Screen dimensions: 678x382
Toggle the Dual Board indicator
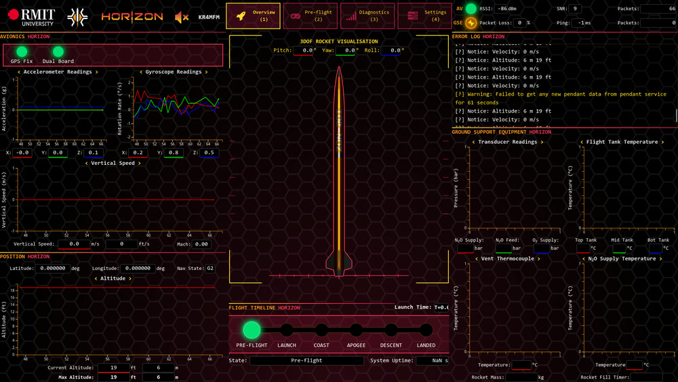58,52
